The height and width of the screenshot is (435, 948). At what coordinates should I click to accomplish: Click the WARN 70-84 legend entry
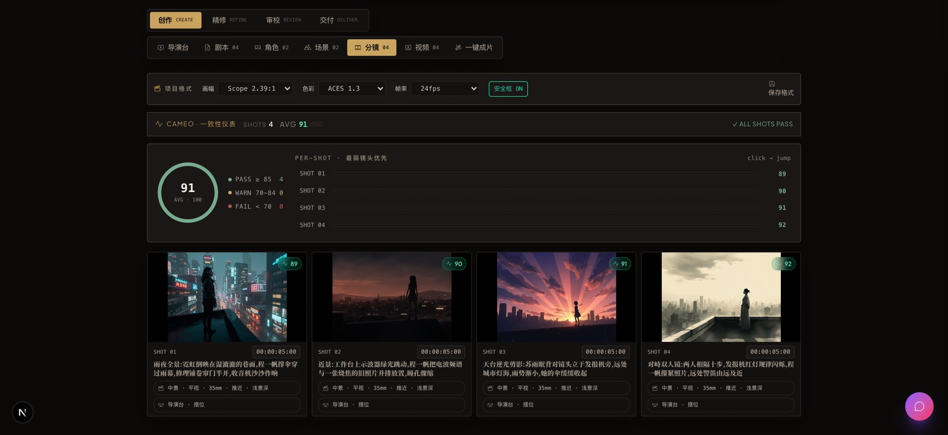pos(255,193)
